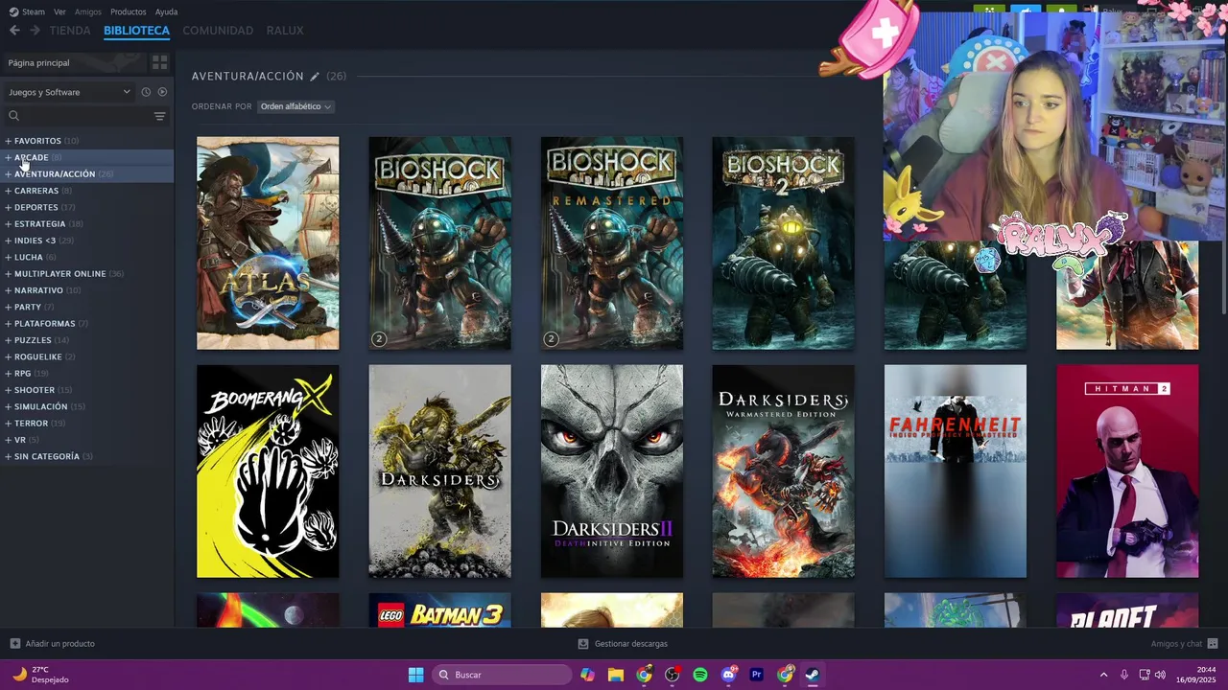Open Amigos y chat icon

pos(1213,644)
